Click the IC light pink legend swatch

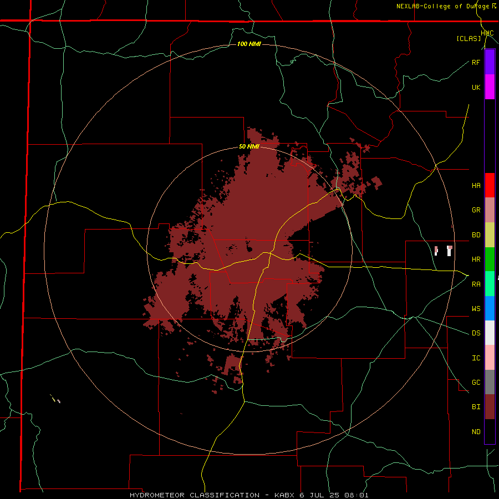(490, 358)
